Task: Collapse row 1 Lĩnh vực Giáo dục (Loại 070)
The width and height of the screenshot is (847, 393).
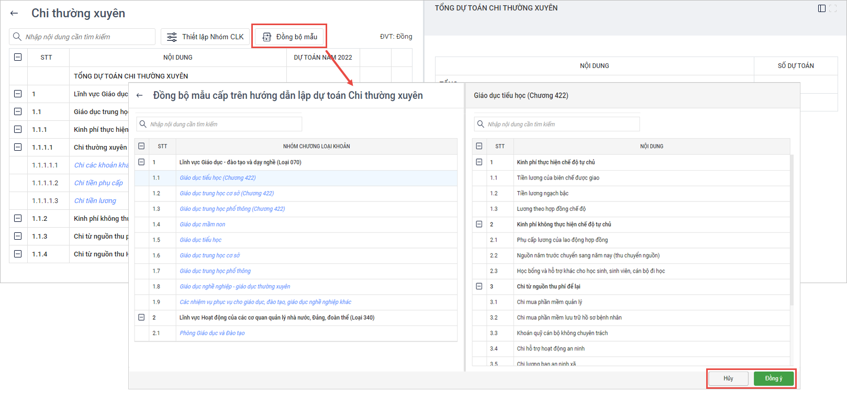Action: point(141,162)
